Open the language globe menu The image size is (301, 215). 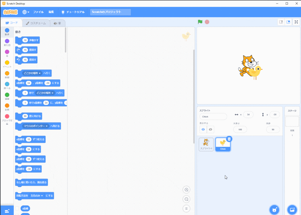tap(26, 12)
